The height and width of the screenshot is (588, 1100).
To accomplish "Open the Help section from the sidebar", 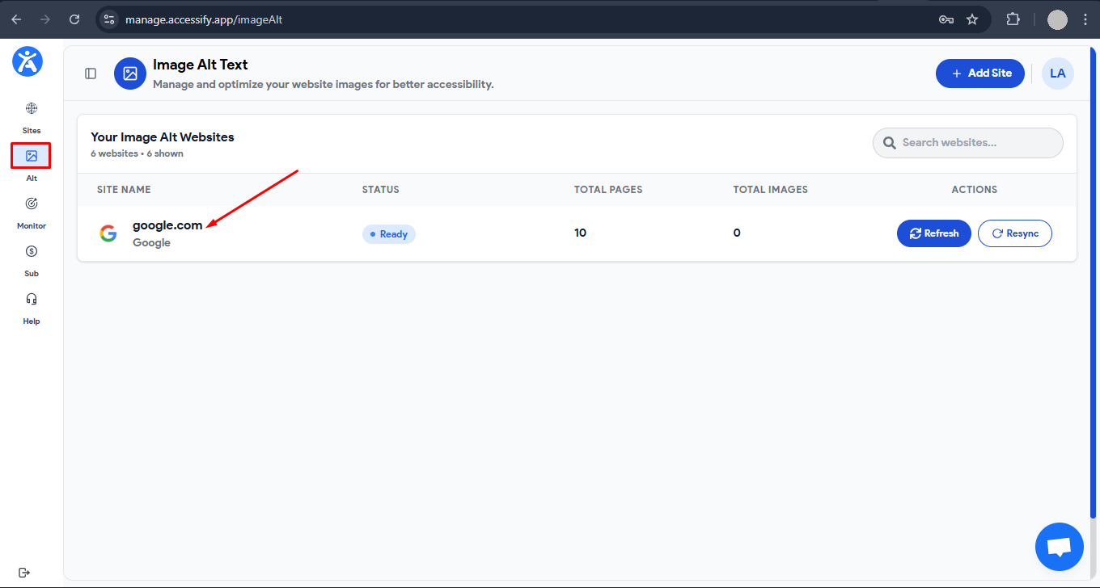I will (31, 306).
